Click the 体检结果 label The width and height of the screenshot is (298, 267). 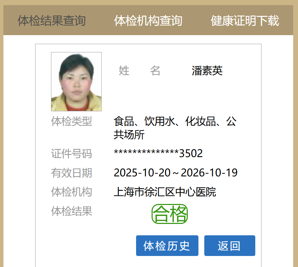pyautogui.click(x=71, y=211)
